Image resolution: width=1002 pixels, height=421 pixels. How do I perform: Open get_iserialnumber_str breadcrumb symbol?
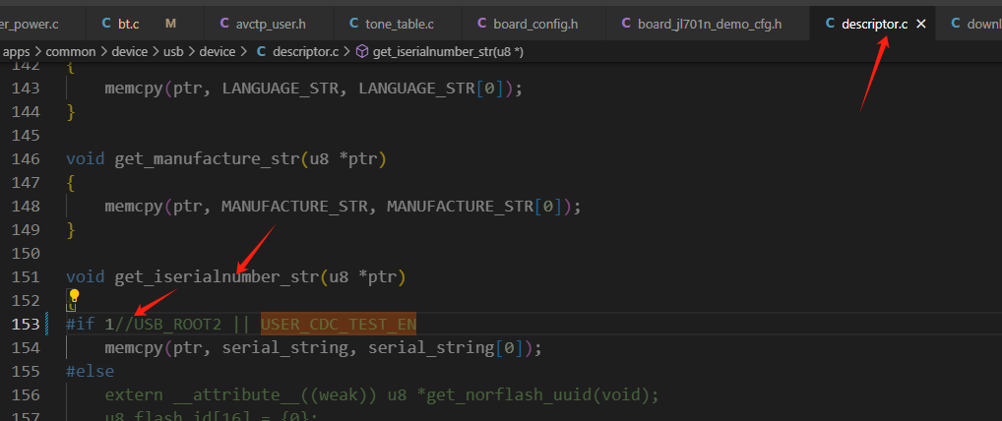coord(447,52)
